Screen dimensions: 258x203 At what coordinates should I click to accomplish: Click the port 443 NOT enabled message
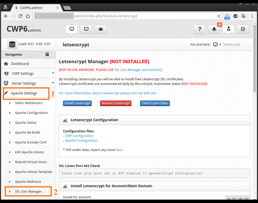132,173
